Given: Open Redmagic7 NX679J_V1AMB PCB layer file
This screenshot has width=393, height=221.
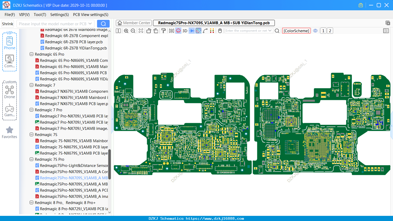Looking at the screenshot, I should (71, 104).
